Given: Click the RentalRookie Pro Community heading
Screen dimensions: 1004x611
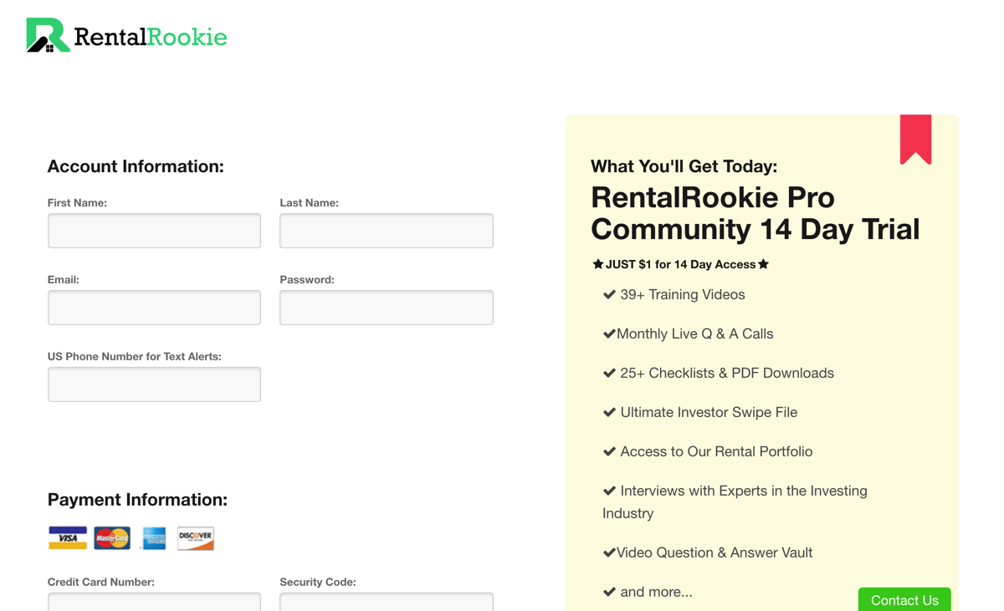Looking at the screenshot, I should pyautogui.click(x=755, y=213).
